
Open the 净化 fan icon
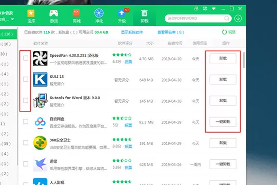(x=99, y=16)
